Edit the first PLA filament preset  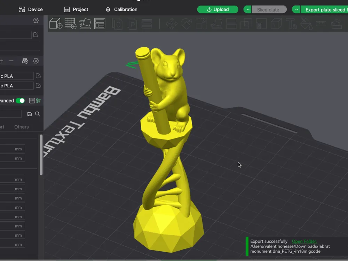[x=38, y=76]
